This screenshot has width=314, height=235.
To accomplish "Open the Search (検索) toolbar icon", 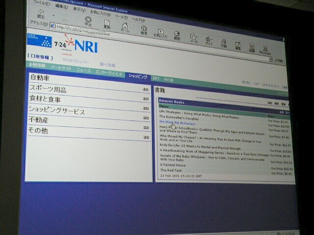I will [144, 31].
